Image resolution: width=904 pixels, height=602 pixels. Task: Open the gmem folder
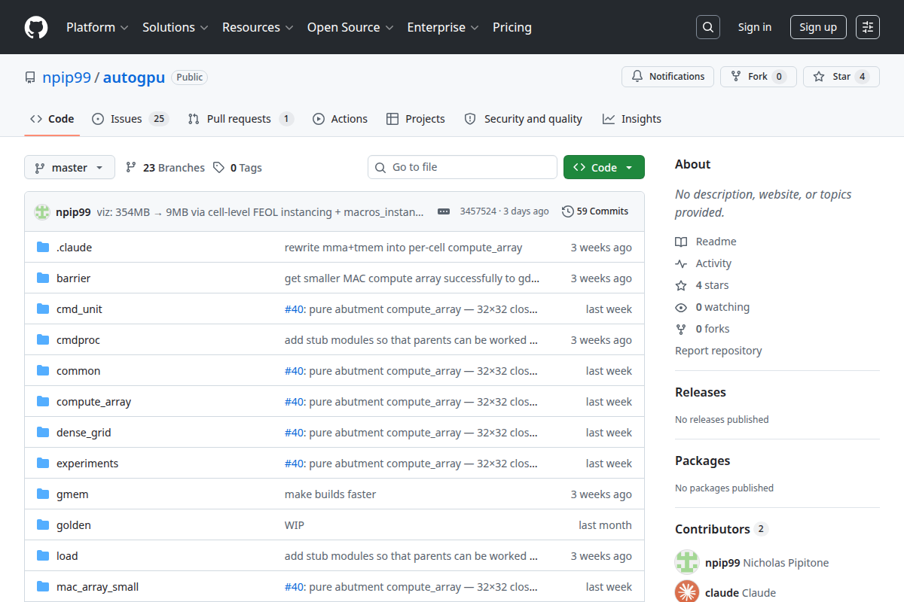[72, 494]
